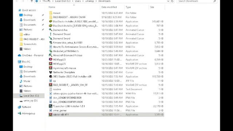Click the satoru-gojou-jujutsu-kaisen WMV file icon

(x=51, y=94)
